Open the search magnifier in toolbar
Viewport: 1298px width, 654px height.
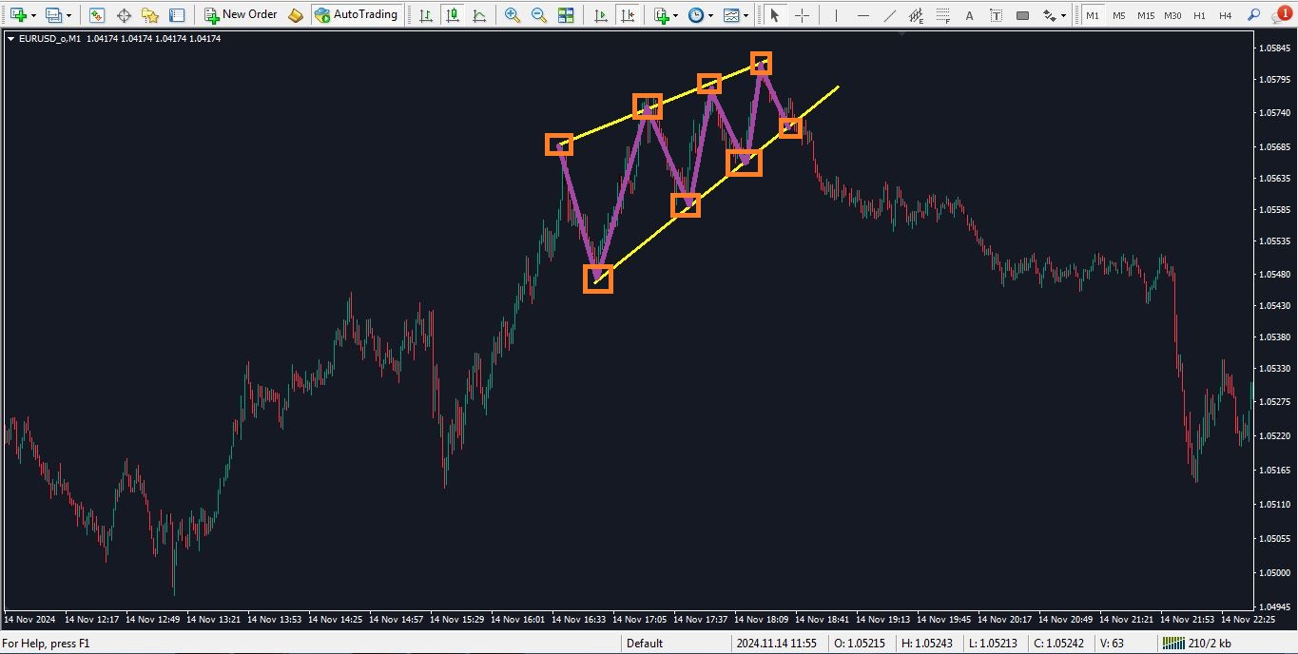pos(1254,15)
